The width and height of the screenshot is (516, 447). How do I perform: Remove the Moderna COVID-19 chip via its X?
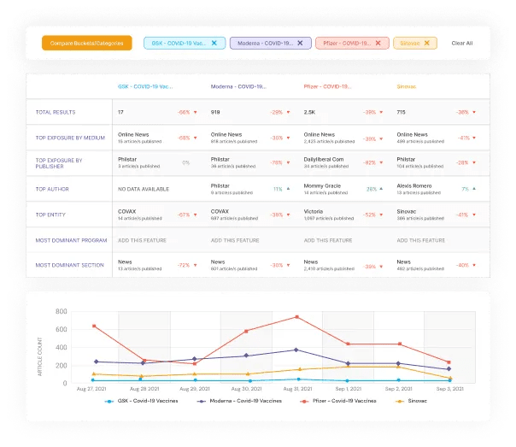coord(300,43)
